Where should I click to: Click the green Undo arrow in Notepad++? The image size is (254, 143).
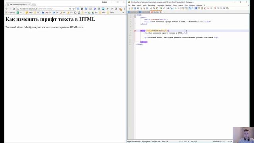(161, 8)
